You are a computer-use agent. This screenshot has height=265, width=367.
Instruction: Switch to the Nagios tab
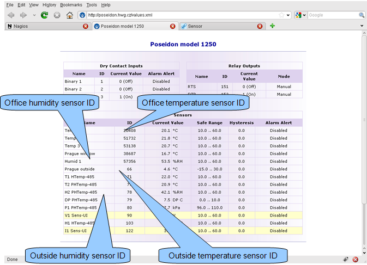47,26
